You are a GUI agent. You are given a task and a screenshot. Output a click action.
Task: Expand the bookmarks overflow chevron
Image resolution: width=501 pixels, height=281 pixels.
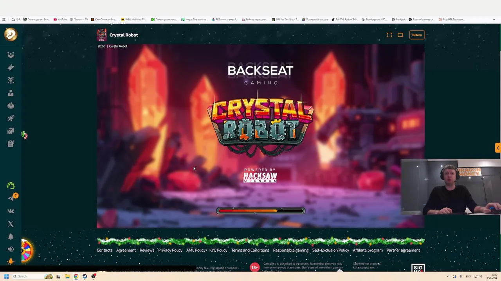[494, 20]
